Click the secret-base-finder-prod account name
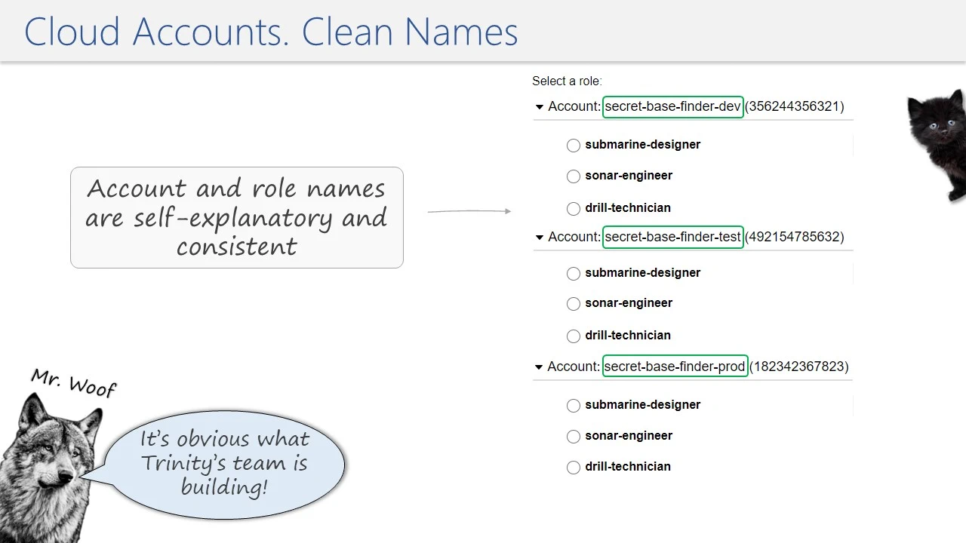Screen dimensions: 966x543 click(675, 367)
